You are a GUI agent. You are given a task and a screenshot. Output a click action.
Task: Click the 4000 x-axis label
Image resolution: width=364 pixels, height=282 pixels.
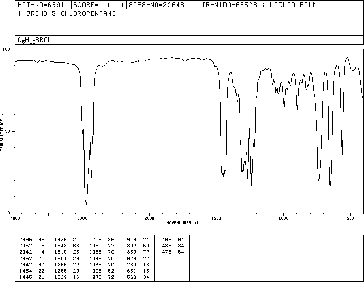coord(15,218)
